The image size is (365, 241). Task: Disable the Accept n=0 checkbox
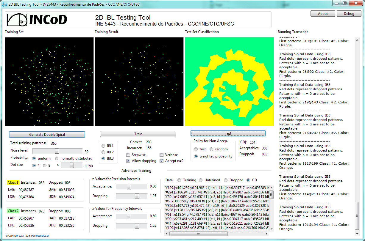162,161
